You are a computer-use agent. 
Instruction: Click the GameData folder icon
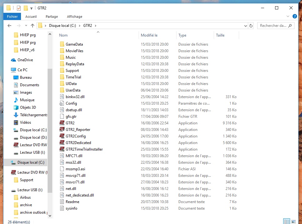point(62,44)
